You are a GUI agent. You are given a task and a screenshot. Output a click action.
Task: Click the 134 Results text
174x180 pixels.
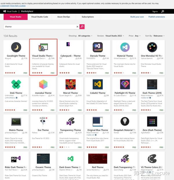click(10, 36)
